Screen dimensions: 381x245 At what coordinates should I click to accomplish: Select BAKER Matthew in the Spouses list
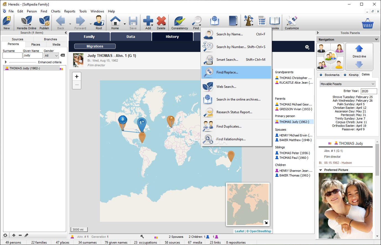[x=294, y=140]
